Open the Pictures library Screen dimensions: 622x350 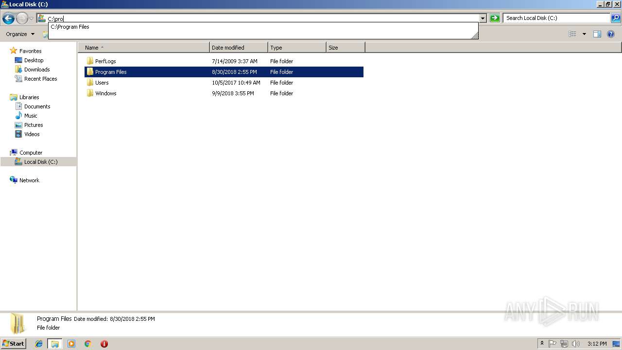[34, 125]
